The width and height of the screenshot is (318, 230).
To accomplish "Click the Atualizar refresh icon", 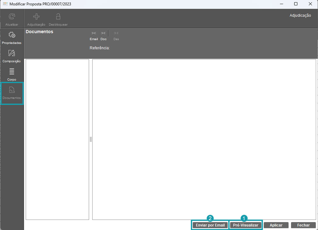I will click(x=12, y=17).
